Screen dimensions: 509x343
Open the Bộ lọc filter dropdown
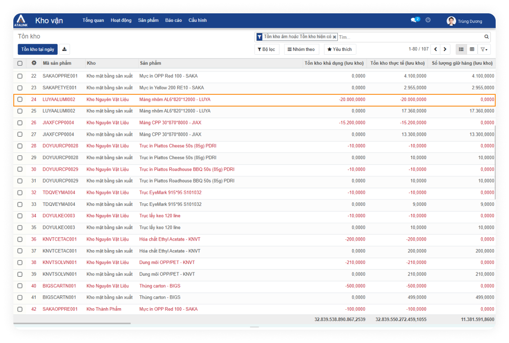point(266,49)
